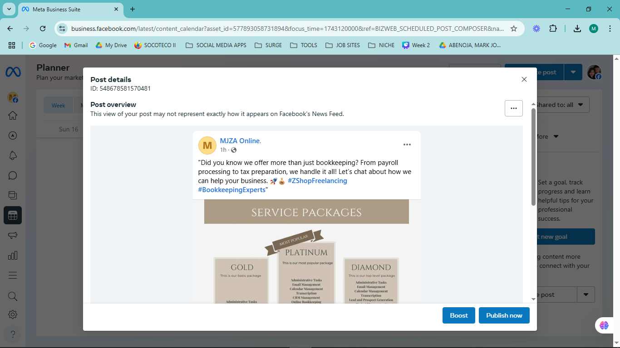The image size is (620, 348).
Task: Reload the page
Action: pyautogui.click(x=43, y=29)
